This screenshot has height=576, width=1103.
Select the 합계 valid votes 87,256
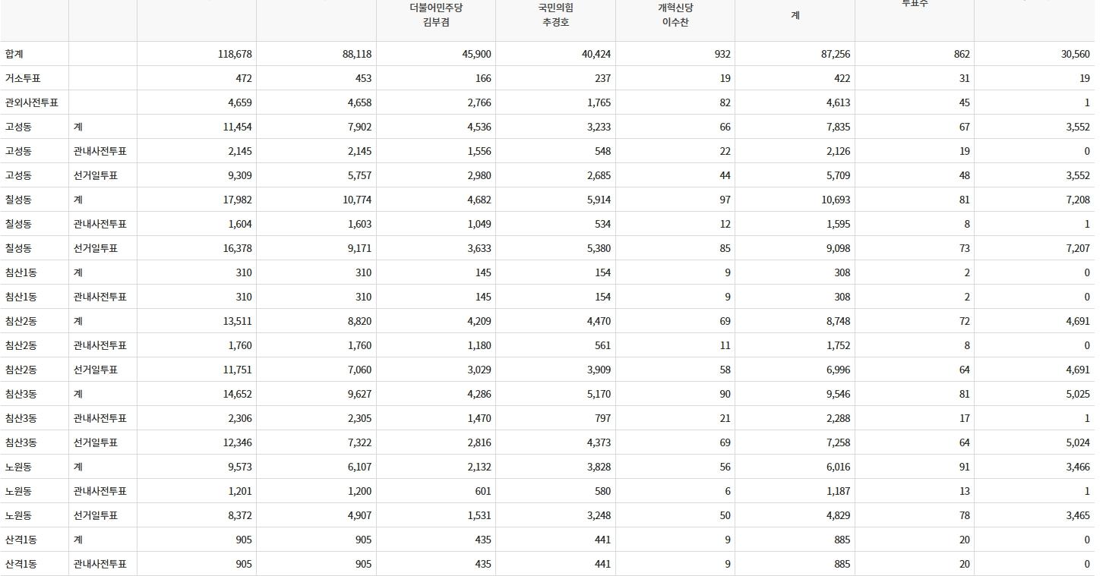[x=836, y=54]
